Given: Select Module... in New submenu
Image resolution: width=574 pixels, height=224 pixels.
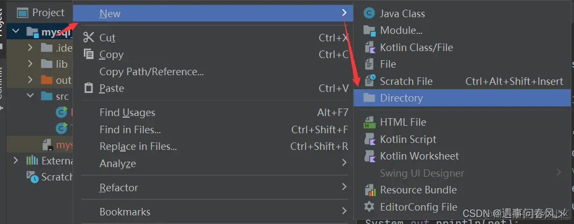Looking at the screenshot, I should click(462, 31).
